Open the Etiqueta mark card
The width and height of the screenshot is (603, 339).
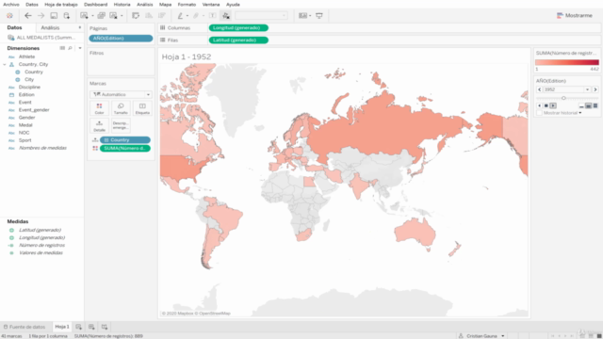[142, 108]
